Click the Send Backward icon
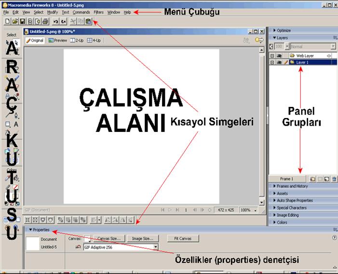The image size is (338, 274). [76, 220]
